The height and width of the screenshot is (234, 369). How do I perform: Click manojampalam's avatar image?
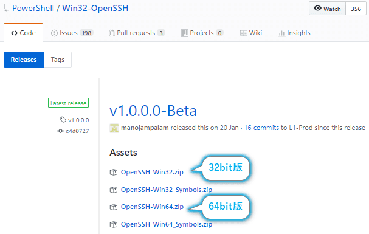tap(114, 128)
